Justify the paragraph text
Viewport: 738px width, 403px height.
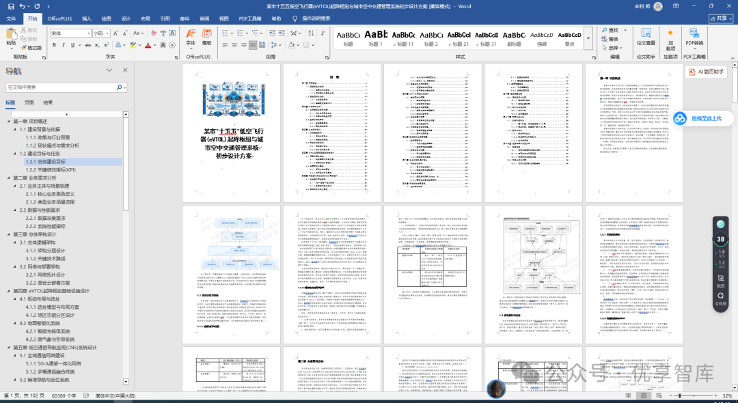(253, 45)
